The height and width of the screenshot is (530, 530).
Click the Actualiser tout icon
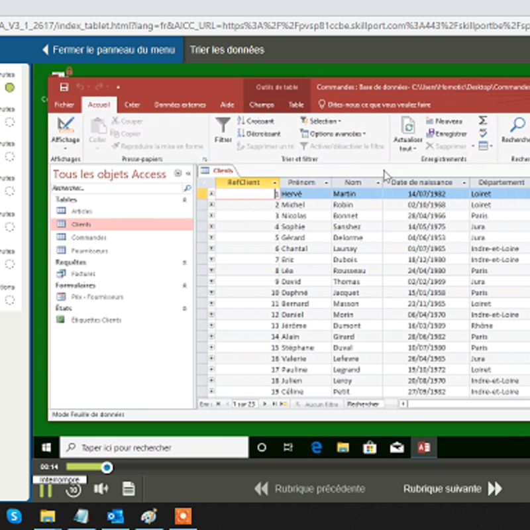408,125
